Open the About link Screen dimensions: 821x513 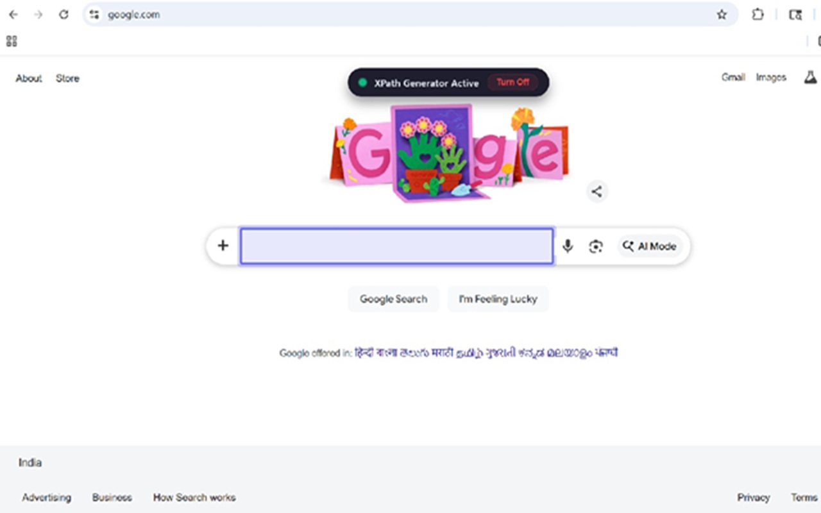point(29,78)
